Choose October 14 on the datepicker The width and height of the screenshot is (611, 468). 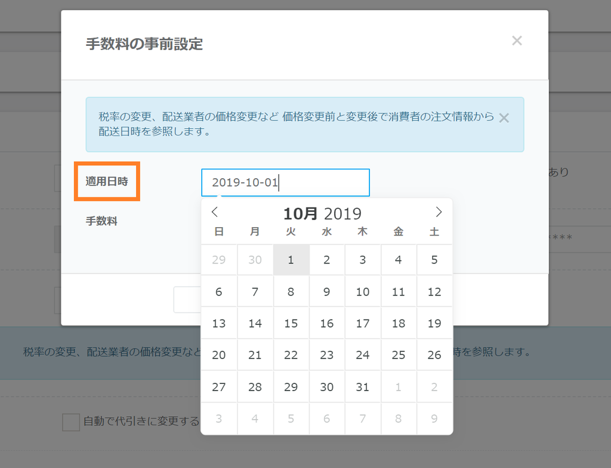(255, 323)
